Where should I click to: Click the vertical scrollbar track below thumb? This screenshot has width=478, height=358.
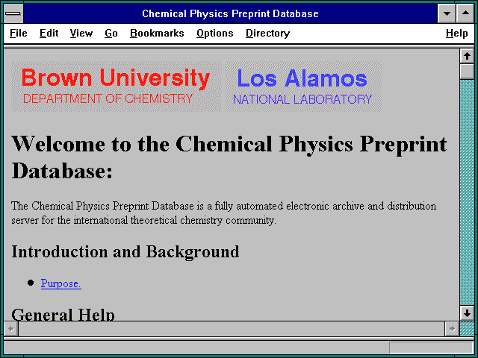tap(467, 192)
